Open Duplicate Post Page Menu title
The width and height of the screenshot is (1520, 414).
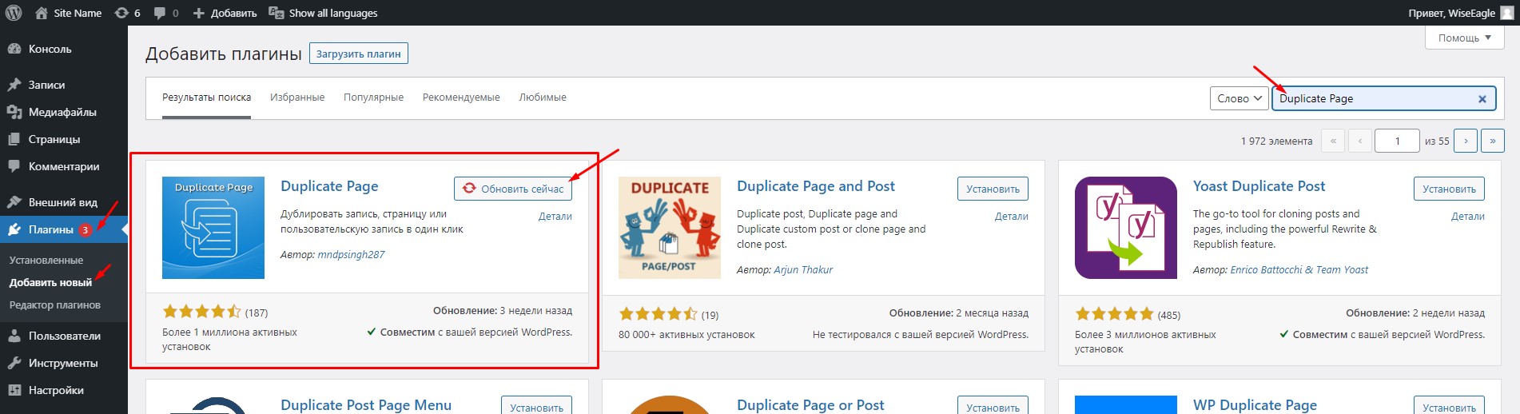(366, 405)
